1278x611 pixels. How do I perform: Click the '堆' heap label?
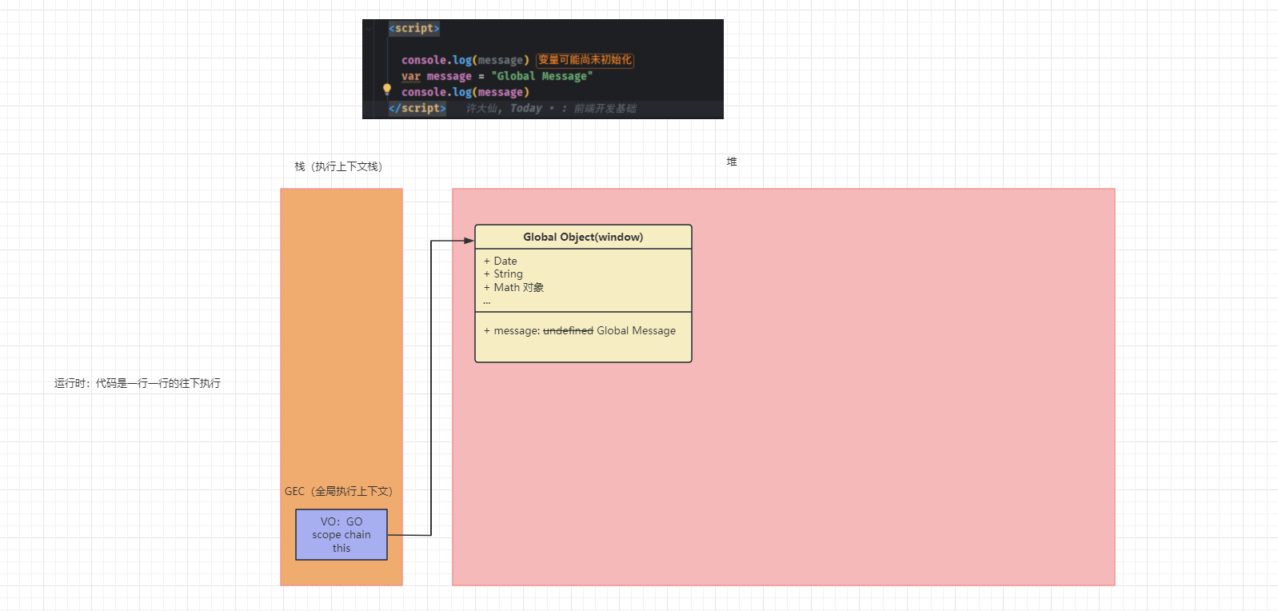click(x=731, y=162)
